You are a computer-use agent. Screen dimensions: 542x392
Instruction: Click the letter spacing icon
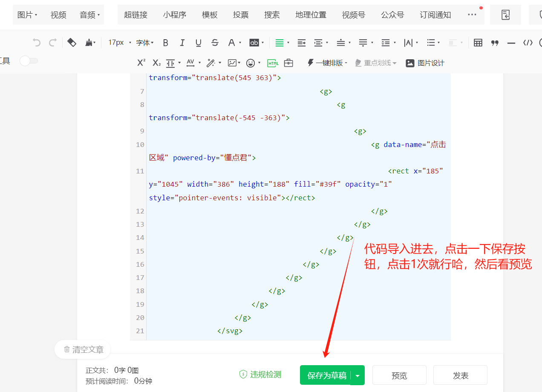(408, 43)
